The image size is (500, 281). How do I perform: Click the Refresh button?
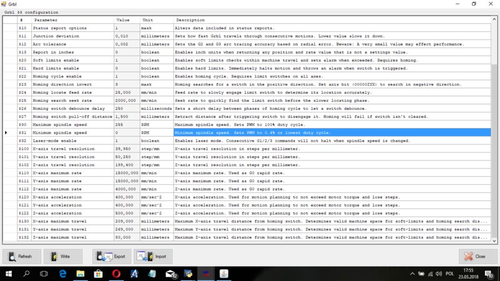(x=22, y=257)
